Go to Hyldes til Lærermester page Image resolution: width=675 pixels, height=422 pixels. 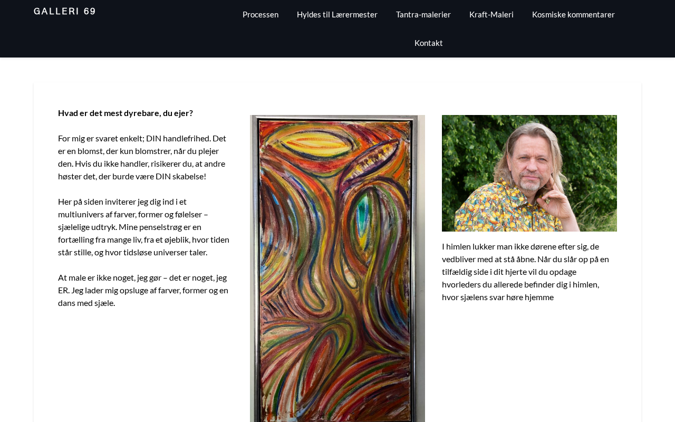pyautogui.click(x=337, y=14)
